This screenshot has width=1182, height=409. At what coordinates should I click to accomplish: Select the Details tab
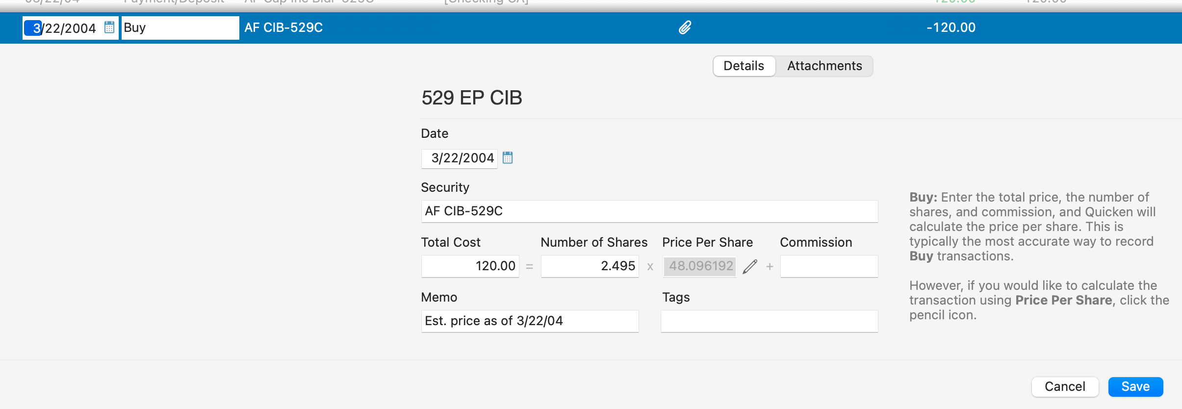[744, 66]
